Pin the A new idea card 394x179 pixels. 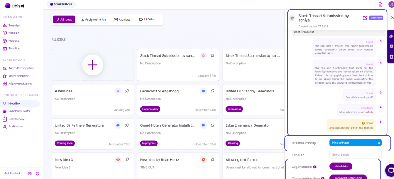127,91
